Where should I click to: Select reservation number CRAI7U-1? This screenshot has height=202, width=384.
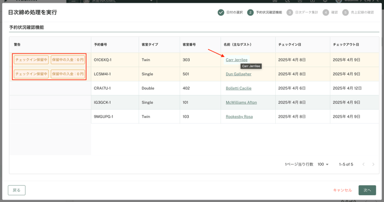102,88
